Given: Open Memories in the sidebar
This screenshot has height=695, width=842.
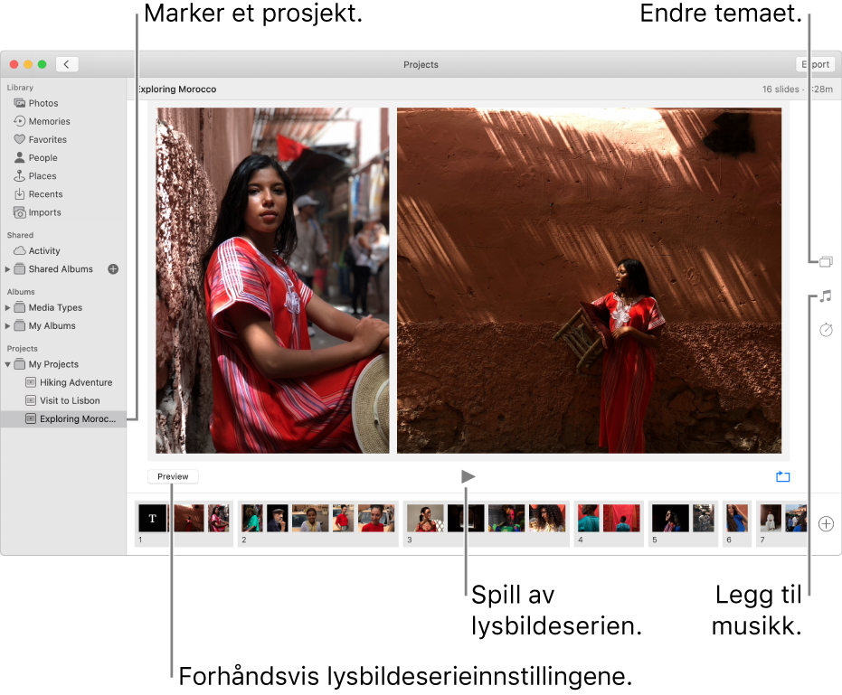Looking at the screenshot, I should (x=49, y=121).
